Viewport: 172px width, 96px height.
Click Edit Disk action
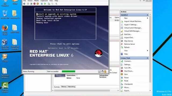coord(128,34)
